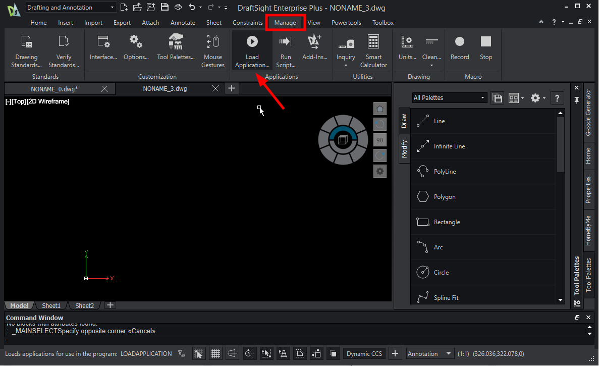This screenshot has width=599, height=366.
Task: Click Run Script button
Action: coord(286,51)
